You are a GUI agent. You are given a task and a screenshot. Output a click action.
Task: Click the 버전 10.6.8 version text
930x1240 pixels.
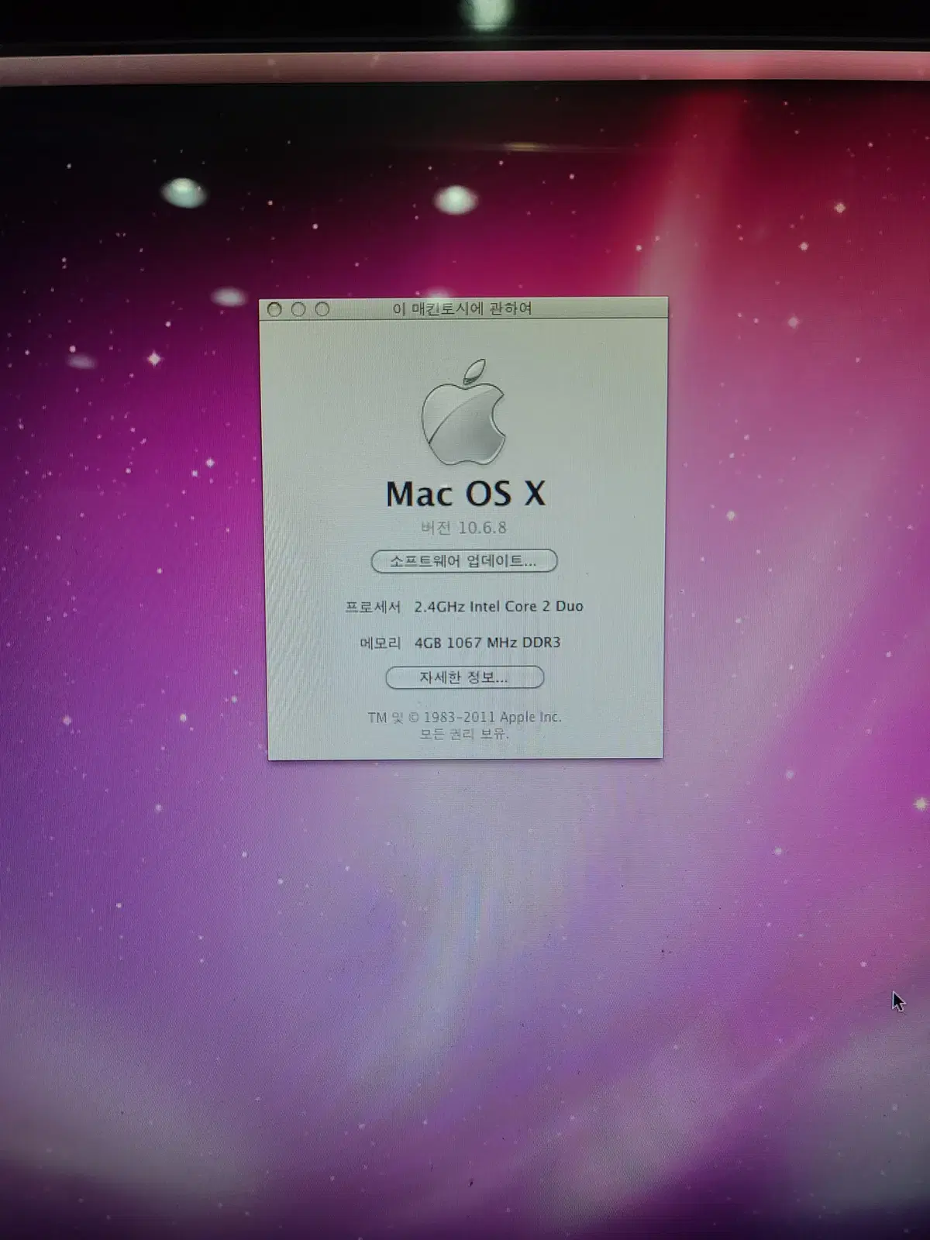[463, 528]
